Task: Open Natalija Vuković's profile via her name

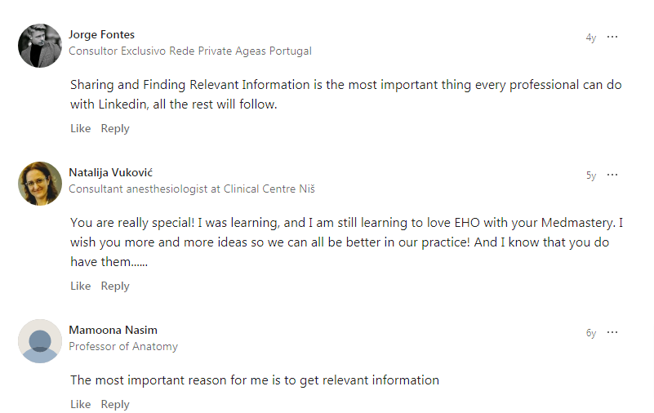Action: tap(110, 172)
